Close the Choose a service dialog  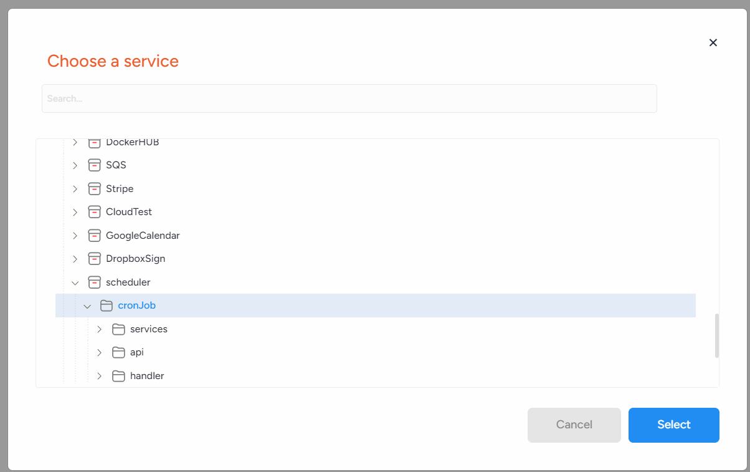click(713, 42)
